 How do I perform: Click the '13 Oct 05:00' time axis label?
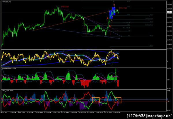[91, 112]
